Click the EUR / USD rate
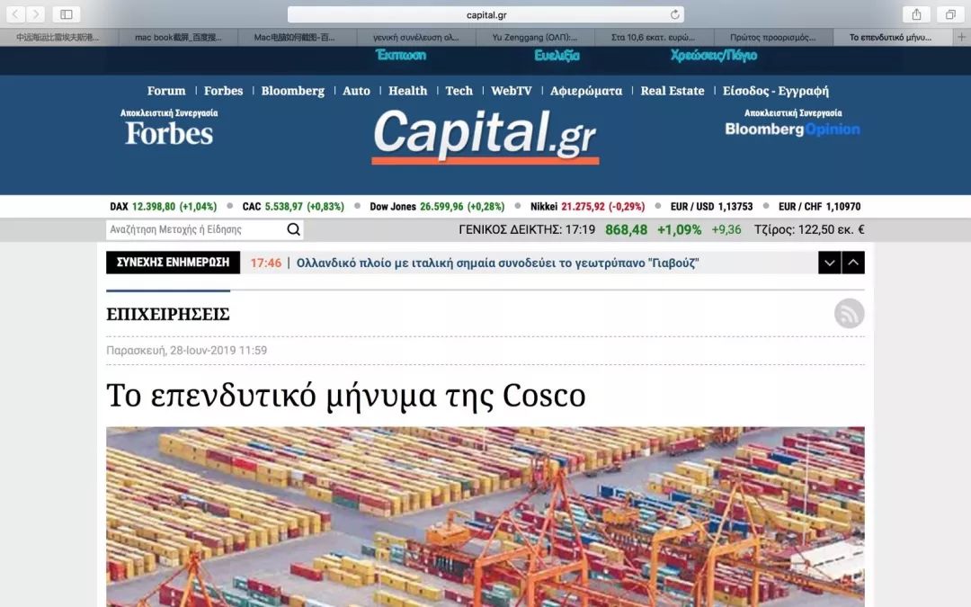The width and height of the screenshot is (971, 607). (x=711, y=206)
